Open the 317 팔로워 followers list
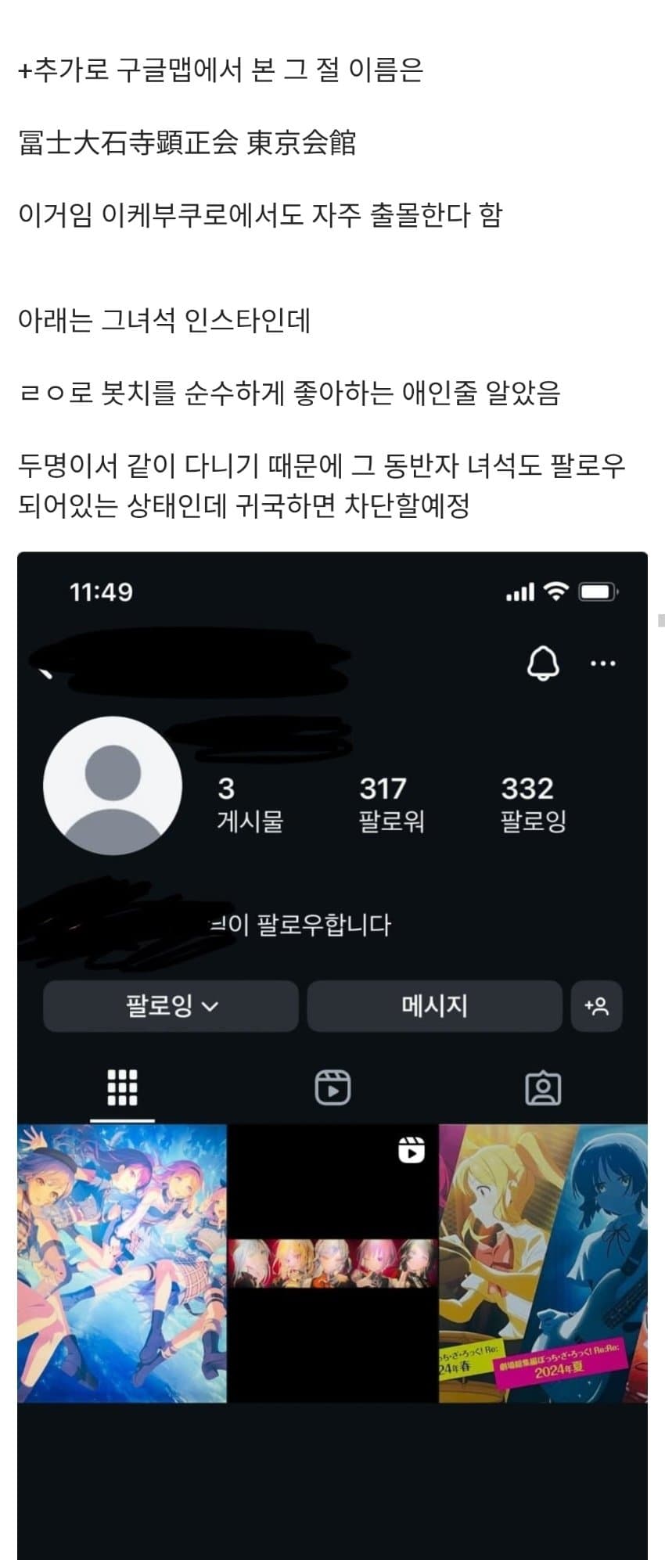665x1560 pixels. click(390, 804)
